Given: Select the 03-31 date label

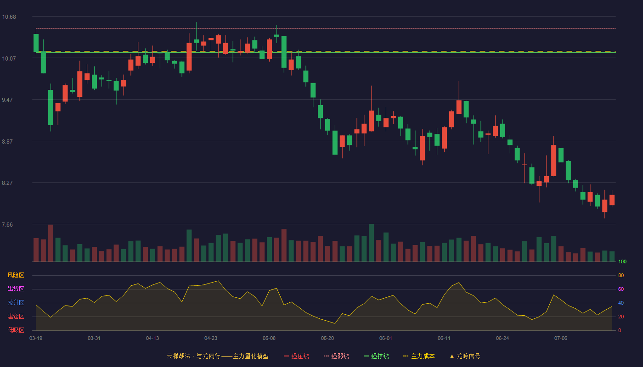Looking at the screenshot, I should pyautogui.click(x=94, y=338).
